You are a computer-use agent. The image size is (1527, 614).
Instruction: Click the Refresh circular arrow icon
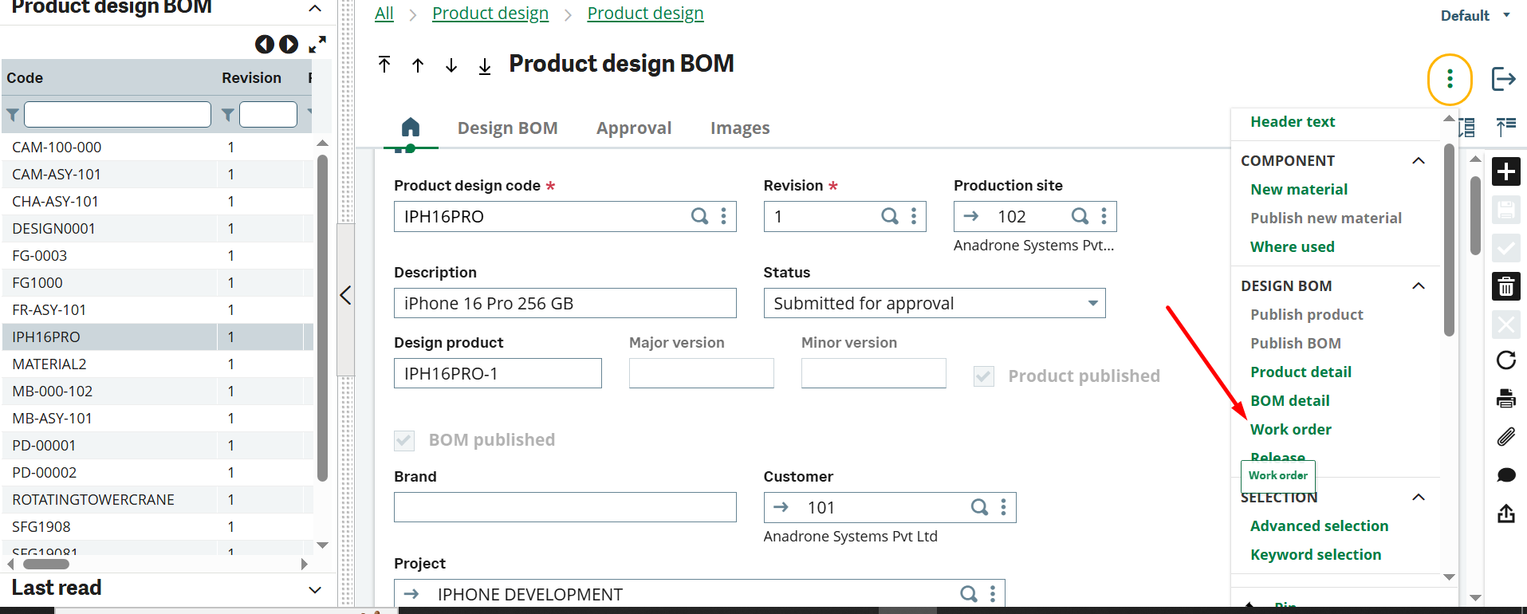coord(1505,360)
